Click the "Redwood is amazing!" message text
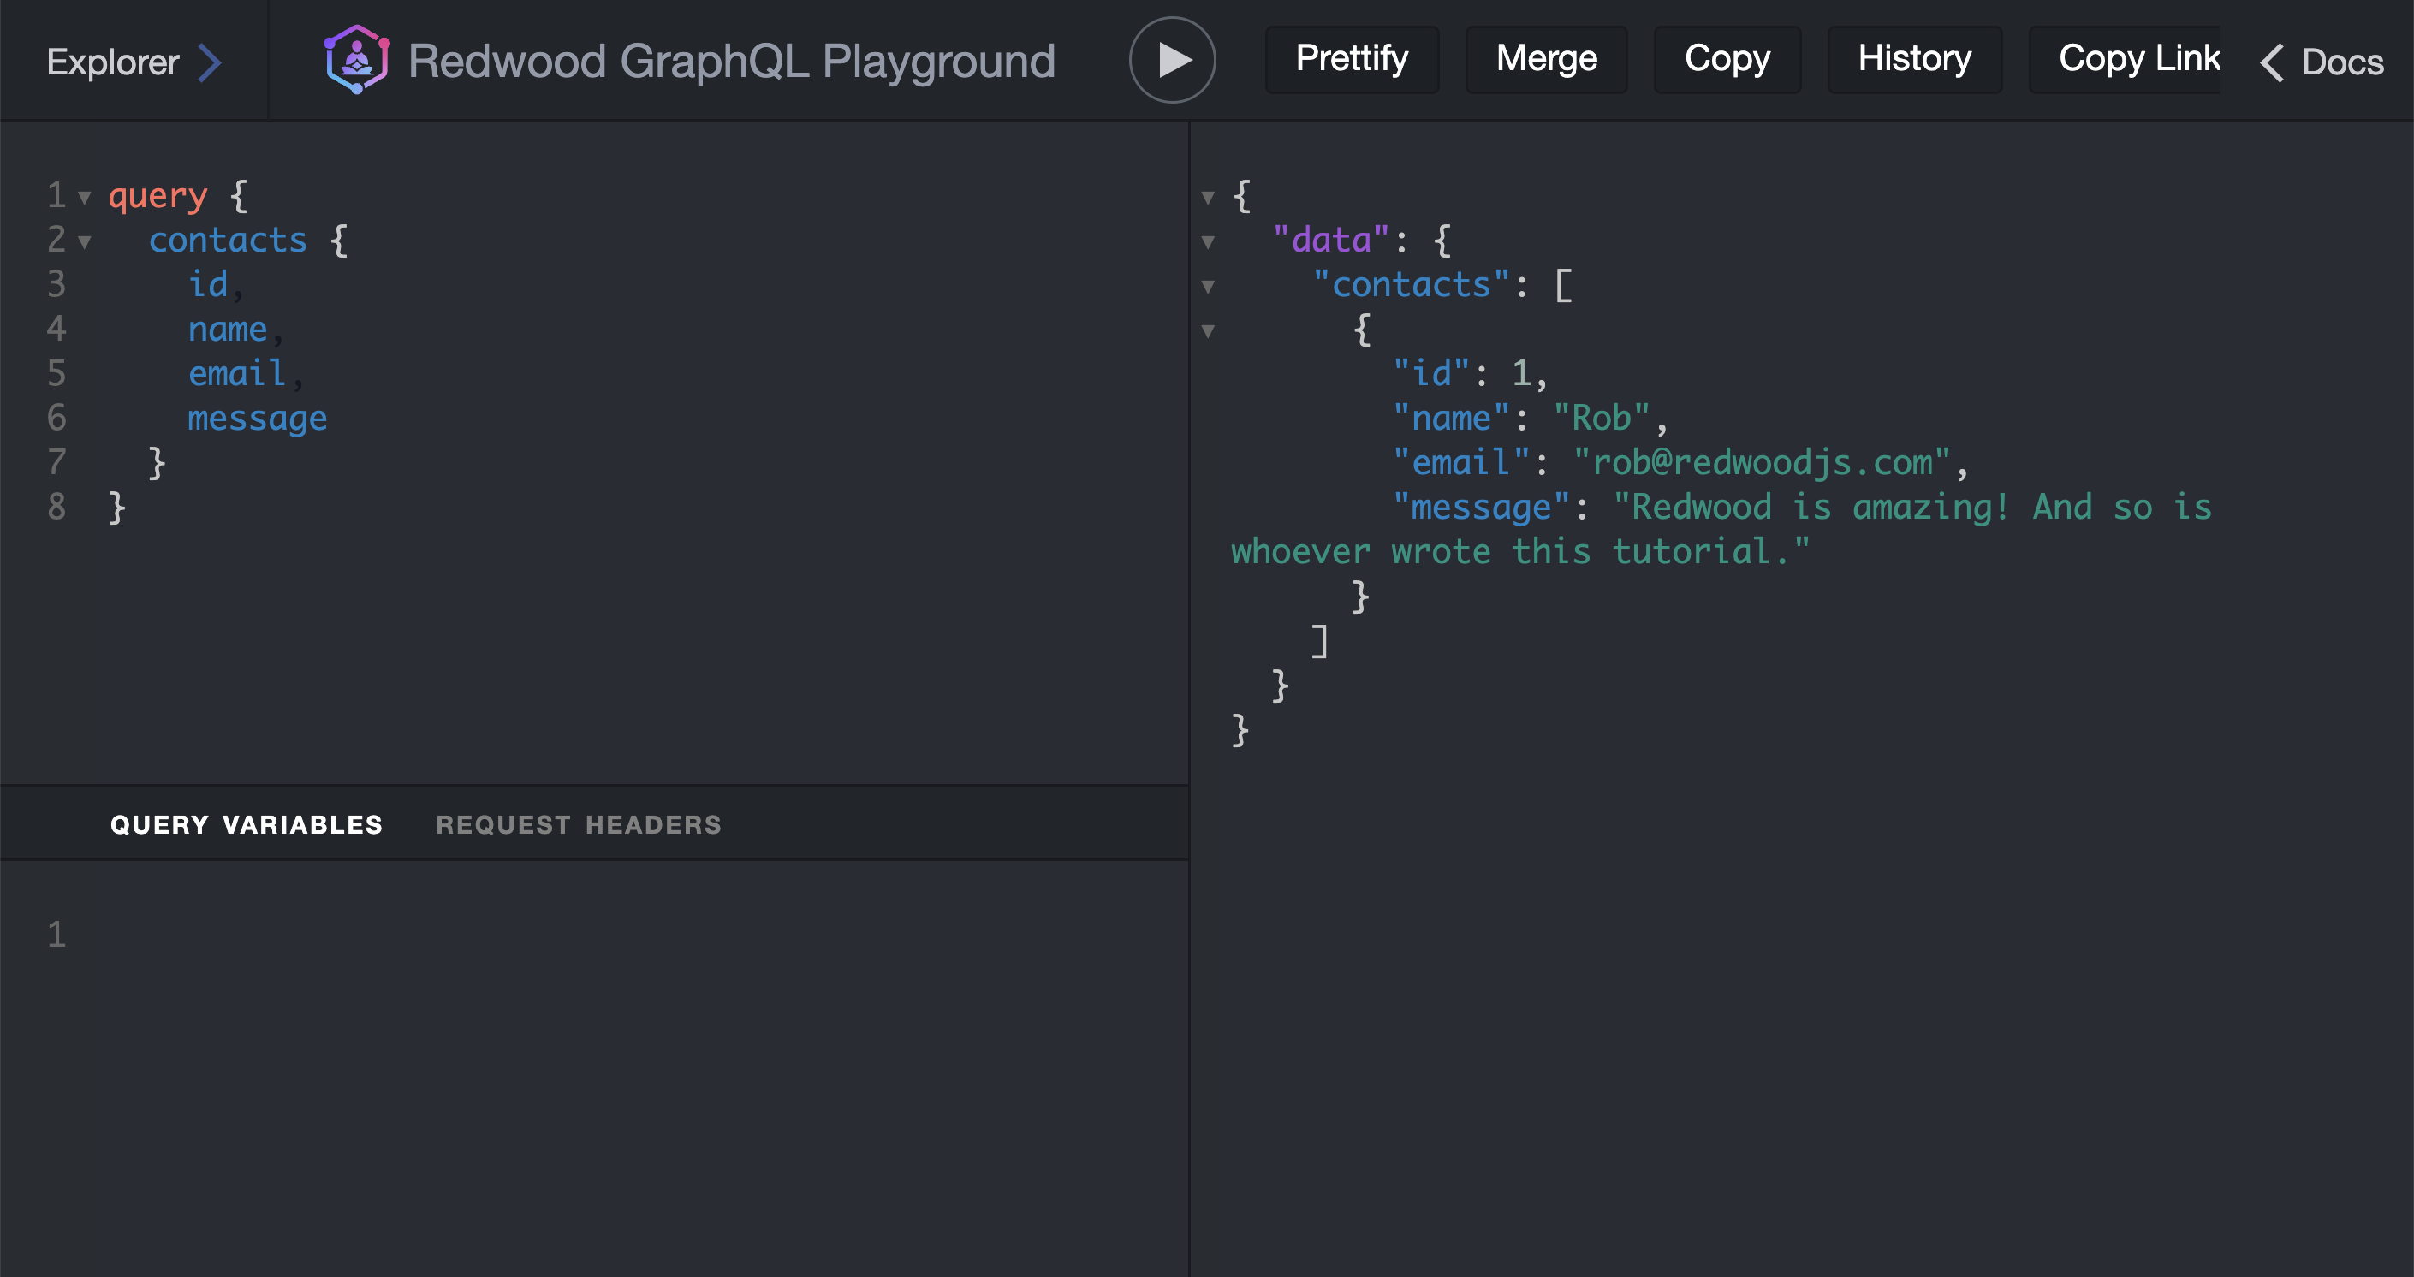The width and height of the screenshot is (2414, 1277). [1811, 507]
